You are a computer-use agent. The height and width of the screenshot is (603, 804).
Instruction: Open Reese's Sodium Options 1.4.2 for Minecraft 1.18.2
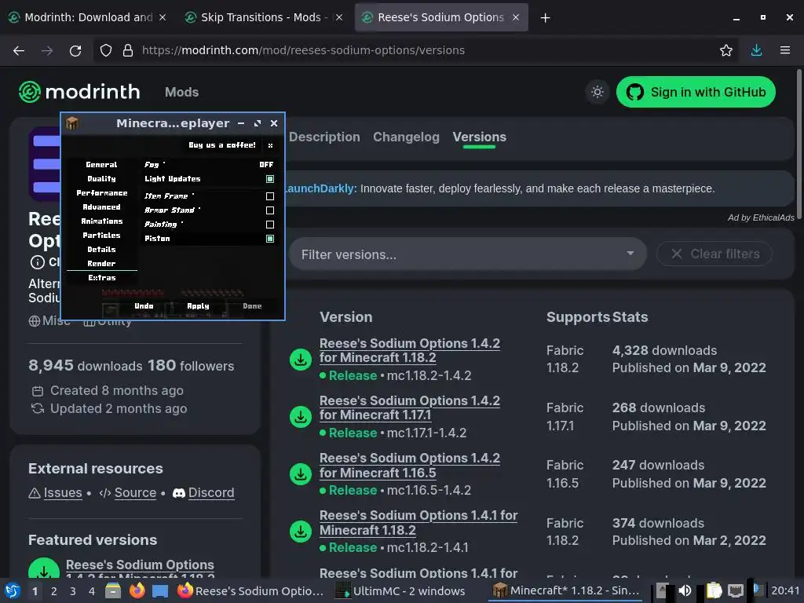410,350
